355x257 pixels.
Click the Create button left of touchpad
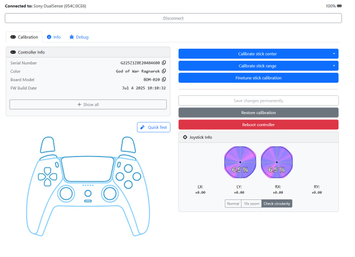pos(57,165)
